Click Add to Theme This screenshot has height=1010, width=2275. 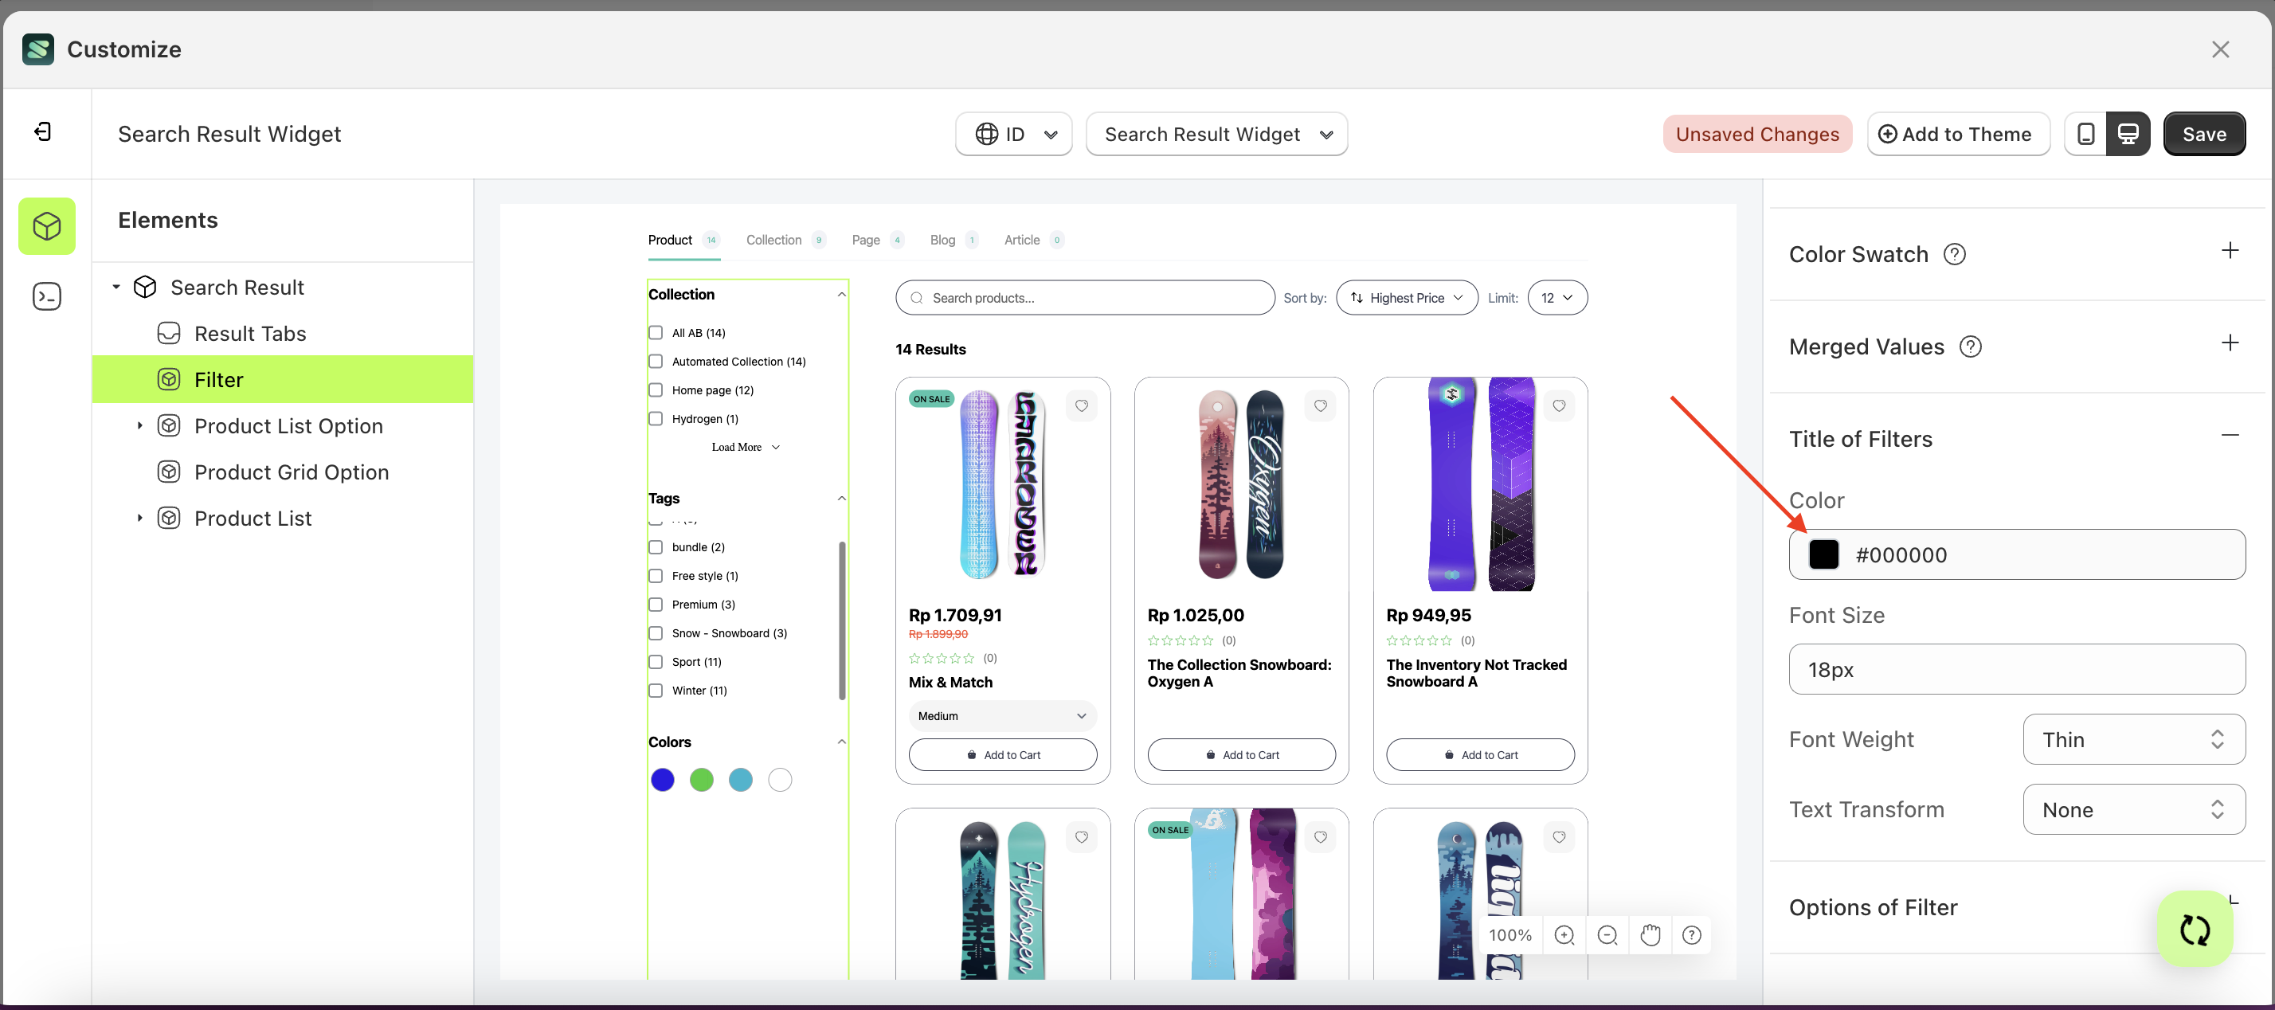pos(1959,133)
